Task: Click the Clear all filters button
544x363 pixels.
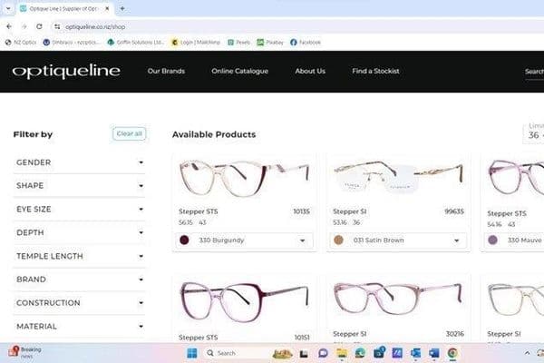Action: tap(129, 133)
